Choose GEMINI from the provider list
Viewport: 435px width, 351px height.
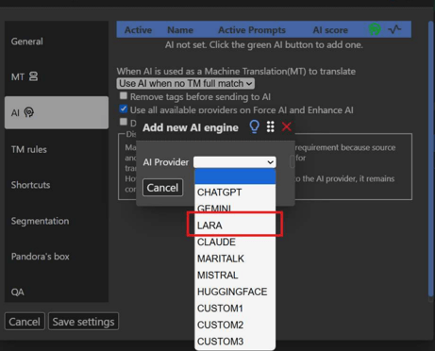point(235,209)
